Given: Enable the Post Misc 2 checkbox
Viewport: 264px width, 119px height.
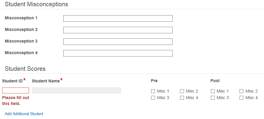Looking at the screenshot, I should [242, 91].
